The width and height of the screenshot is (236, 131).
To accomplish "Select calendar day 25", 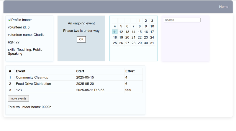I will 115,43.
